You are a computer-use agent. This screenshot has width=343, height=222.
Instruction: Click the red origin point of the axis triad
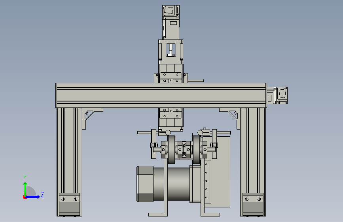point(25,197)
